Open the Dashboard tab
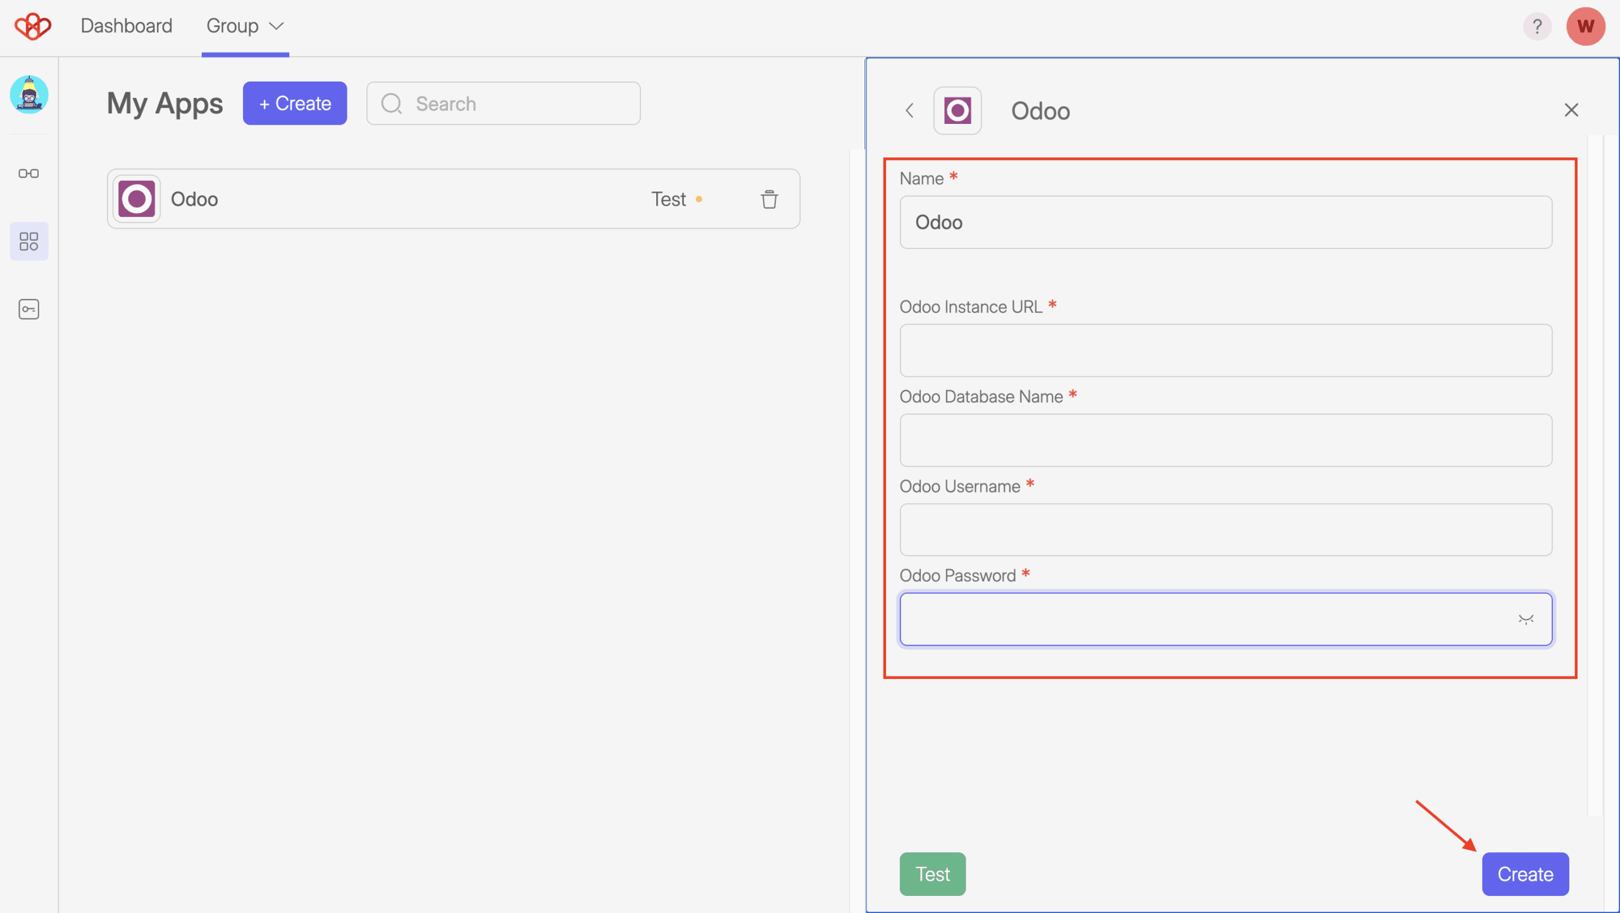 point(127,26)
